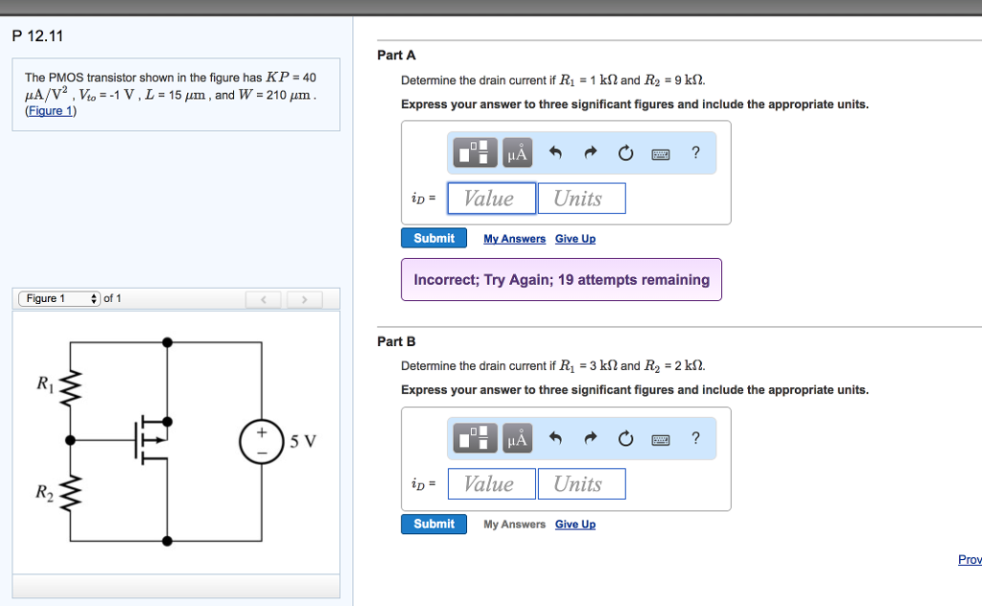Undo the last entry in Part A
Image resolution: width=982 pixels, height=606 pixels.
pyautogui.click(x=554, y=152)
